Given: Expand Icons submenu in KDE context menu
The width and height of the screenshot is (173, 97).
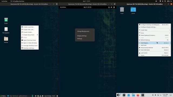Looking at the screenshot, I should (x=154, y=33).
